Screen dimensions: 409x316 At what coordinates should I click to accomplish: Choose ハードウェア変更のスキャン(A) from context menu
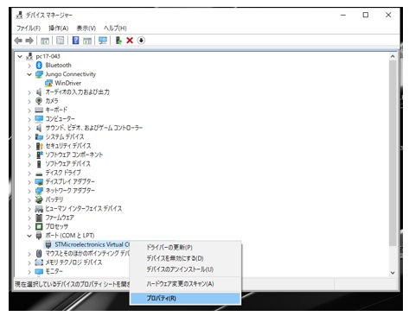click(x=185, y=284)
